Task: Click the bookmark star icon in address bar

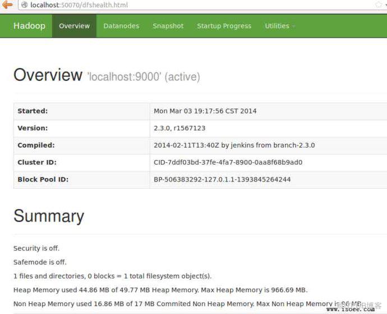Action: coord(379,4)
